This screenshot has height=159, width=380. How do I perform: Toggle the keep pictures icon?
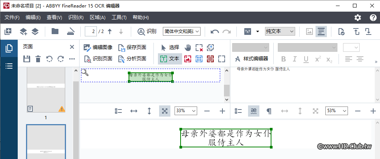(x=310, y=31)
